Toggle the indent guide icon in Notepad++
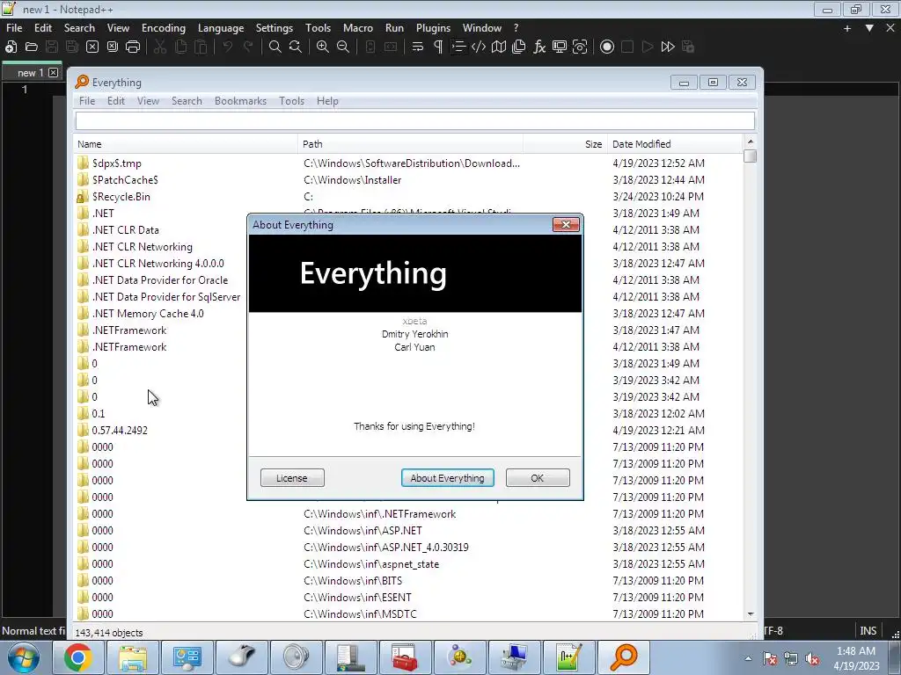Viewport: 901px width, 675px height. coord(458,47)
